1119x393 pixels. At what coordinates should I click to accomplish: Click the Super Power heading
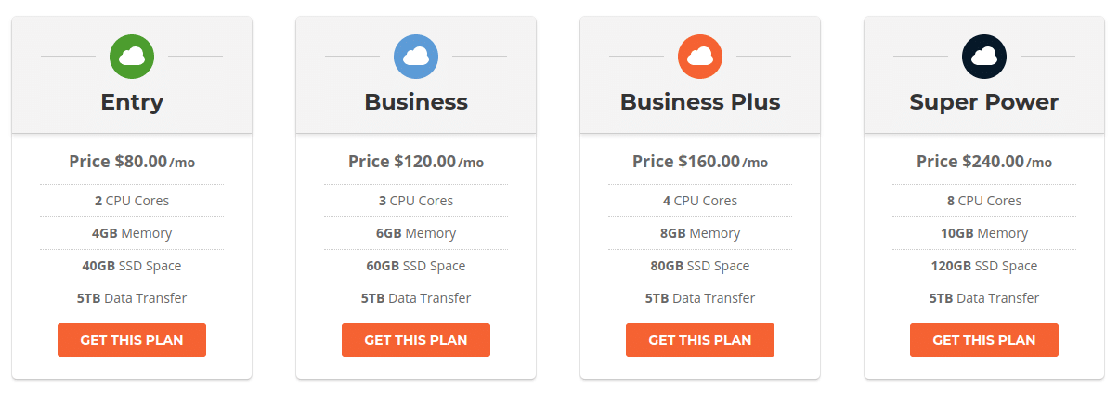point(984,101)
